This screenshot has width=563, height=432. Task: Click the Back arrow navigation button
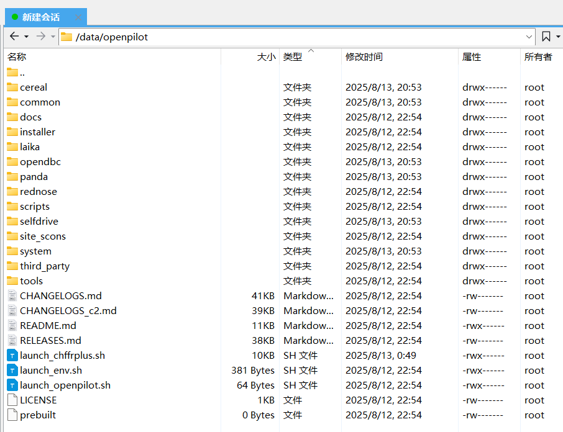[x=14, y=36]
